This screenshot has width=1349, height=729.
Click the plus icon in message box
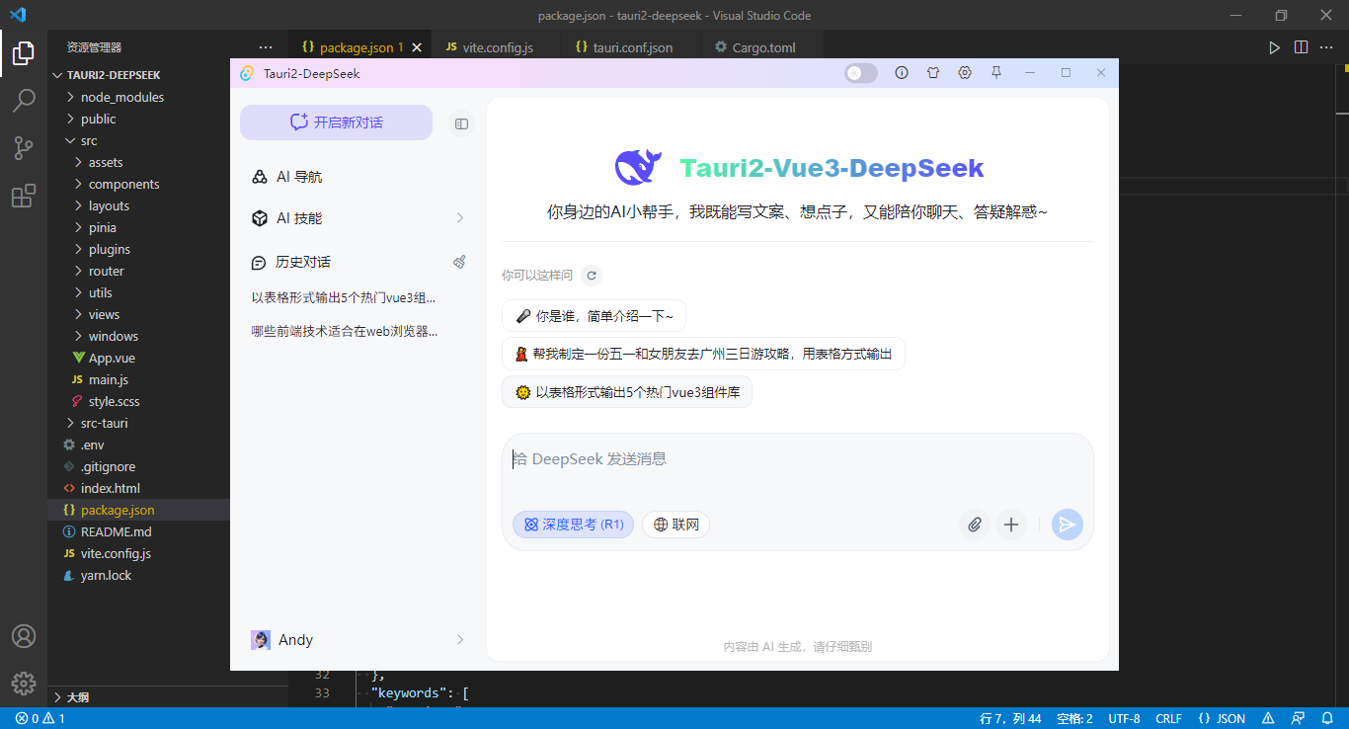click(1011, 525)
